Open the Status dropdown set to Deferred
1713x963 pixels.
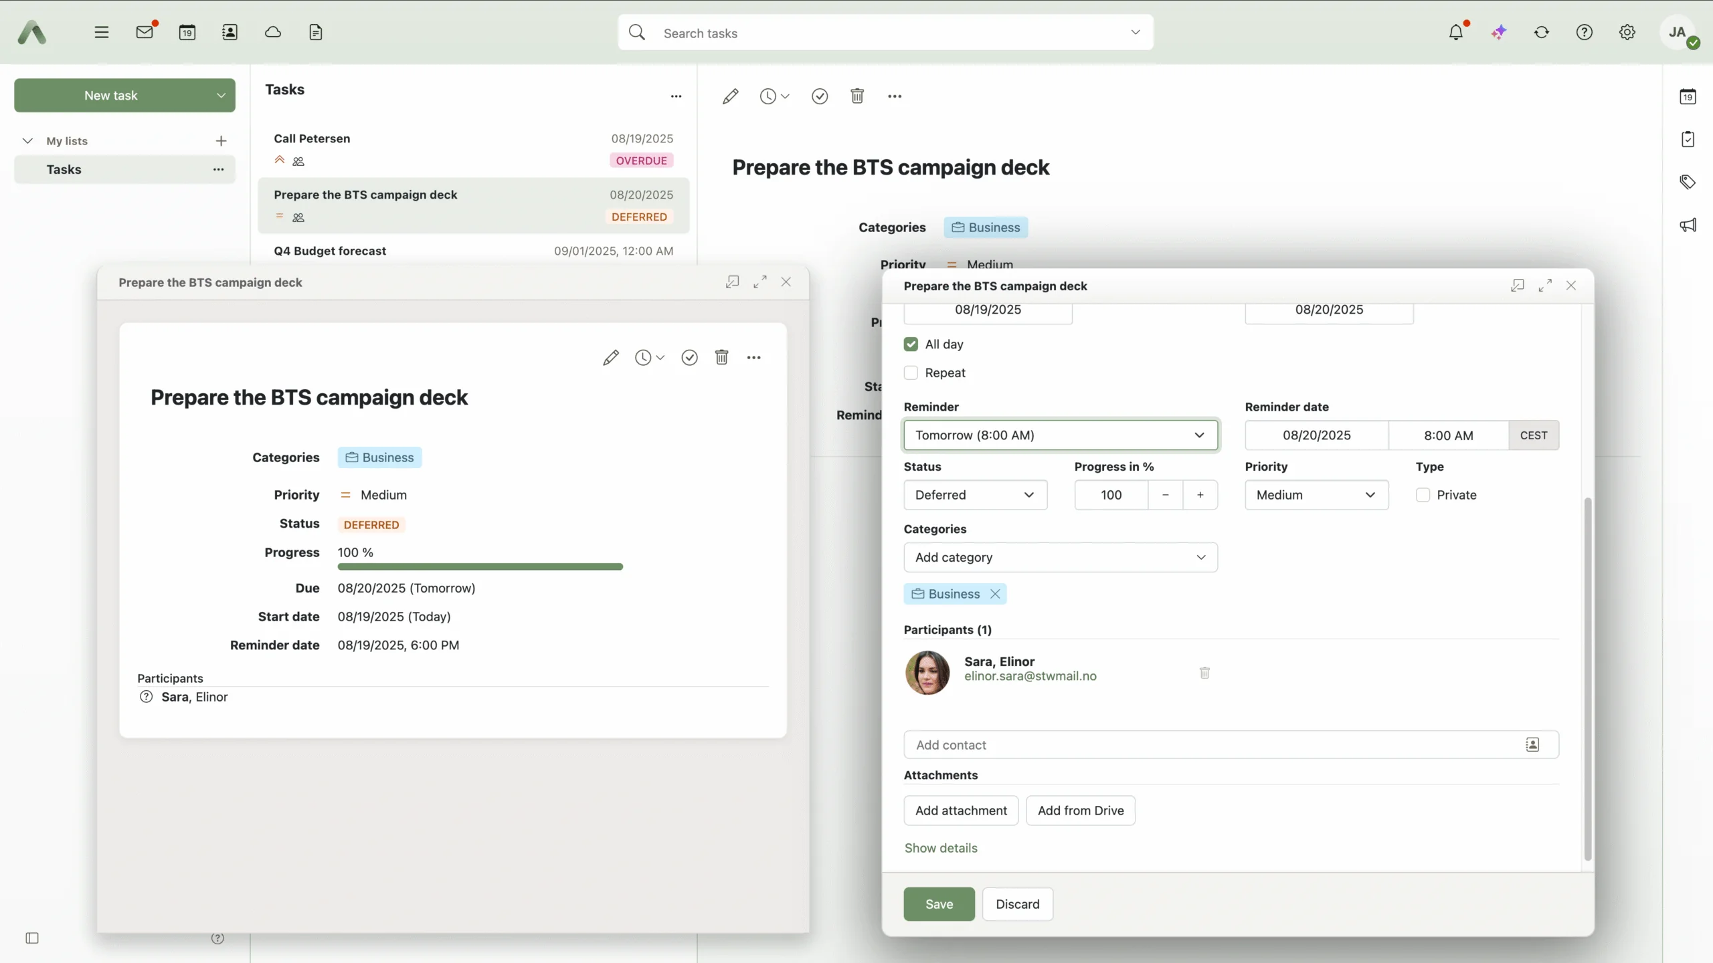[x=975, y=495]
